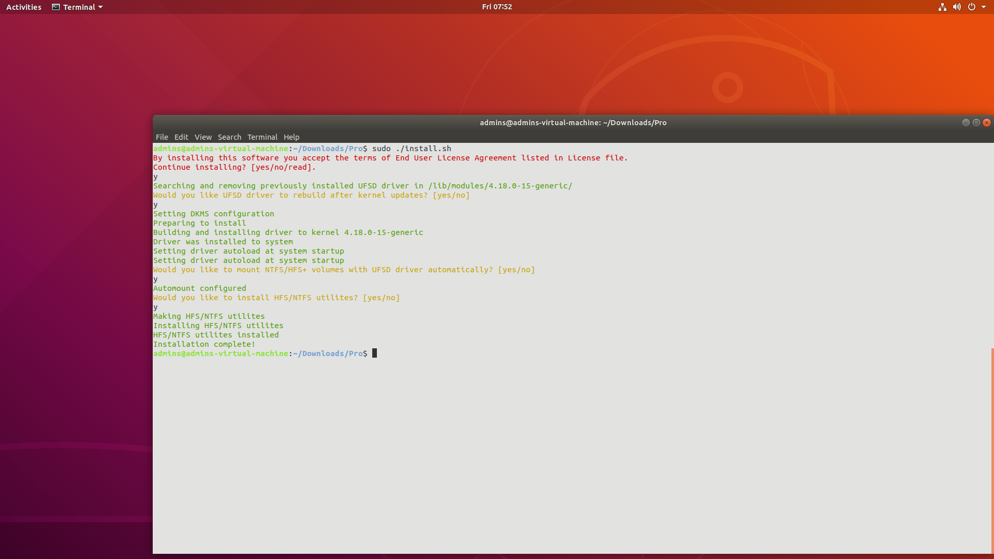Open the Help menu
The height and width of the screenshot is (559, 994).
(x=291, y=137)
